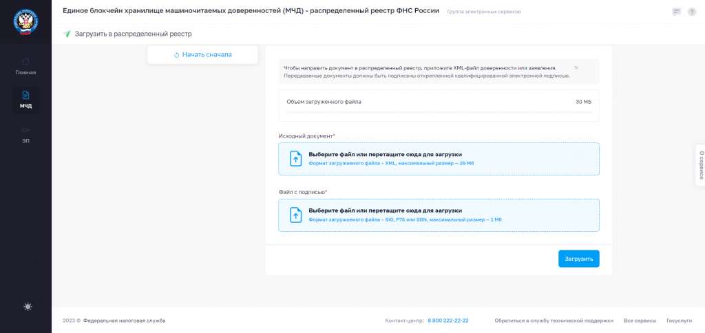
Task: Open the Все сервисы link
Action: pyautogui.click(x=640, y=321)
